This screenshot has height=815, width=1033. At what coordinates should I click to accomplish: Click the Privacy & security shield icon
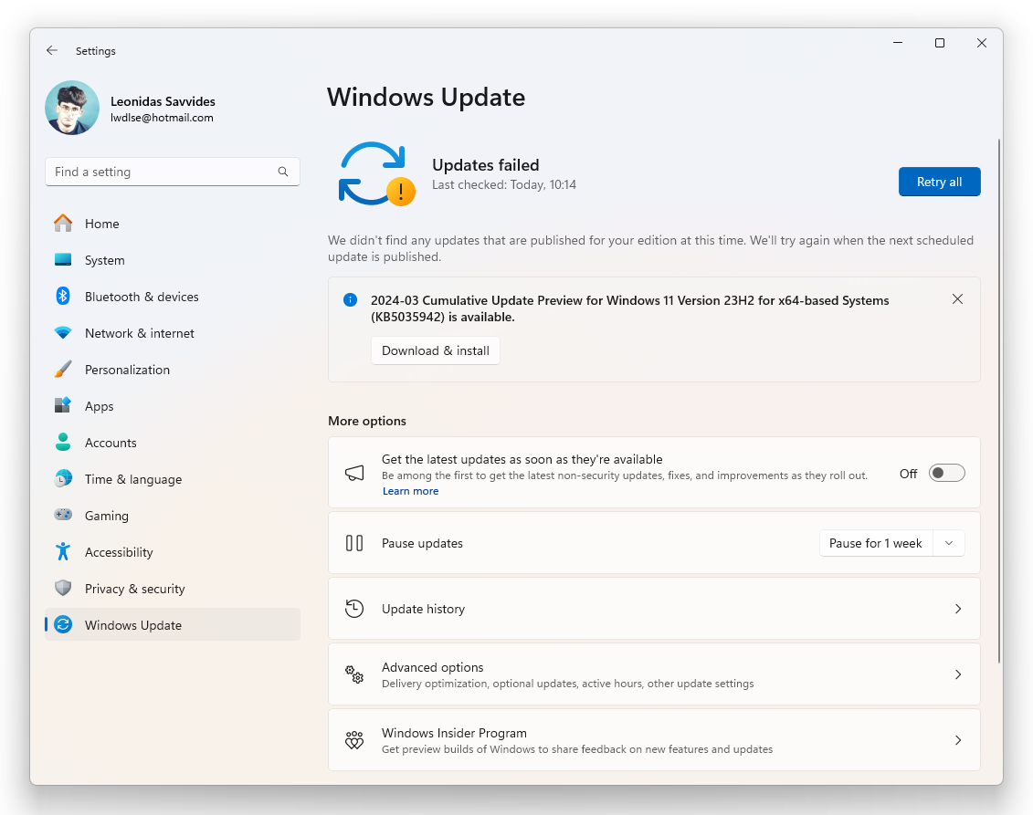63,588
